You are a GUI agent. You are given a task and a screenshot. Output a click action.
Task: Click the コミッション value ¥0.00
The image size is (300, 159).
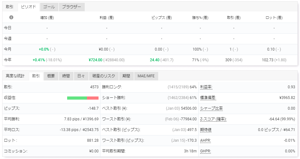(x=94, y=151)
